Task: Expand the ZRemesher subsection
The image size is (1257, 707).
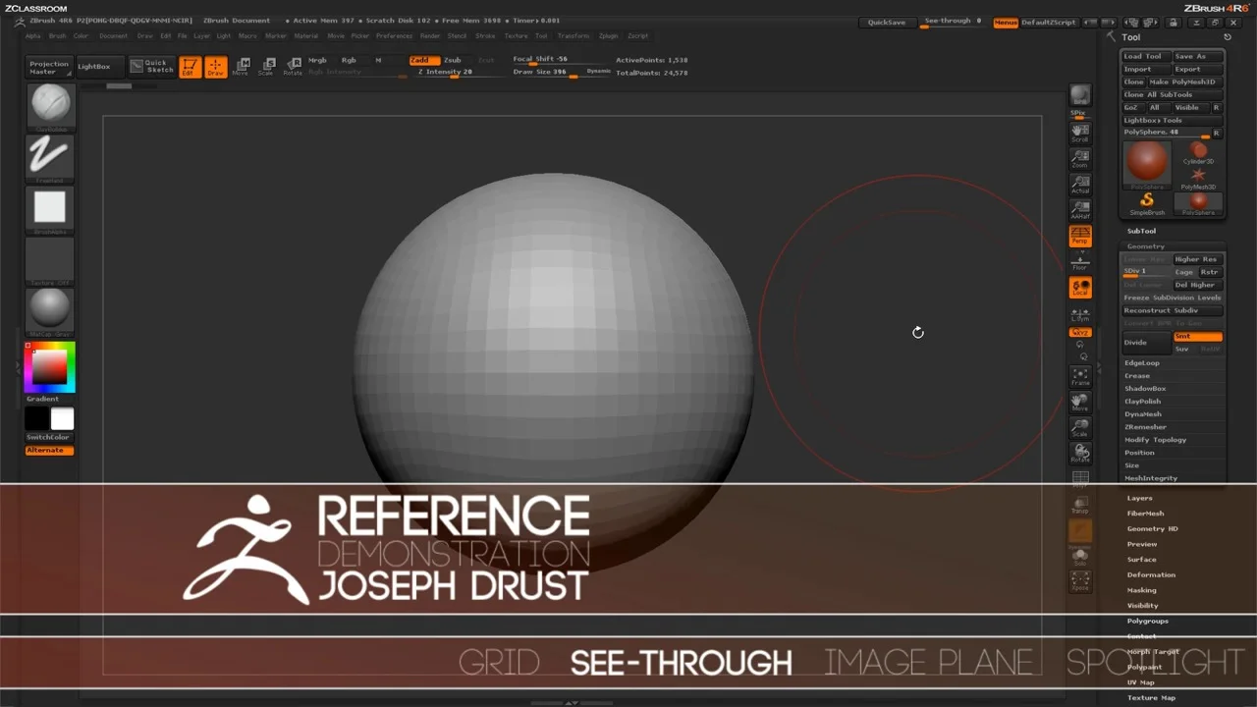Action: point(1145,427)
